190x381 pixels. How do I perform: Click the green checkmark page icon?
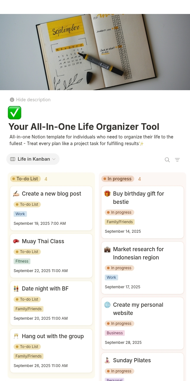tap(15, 113)
